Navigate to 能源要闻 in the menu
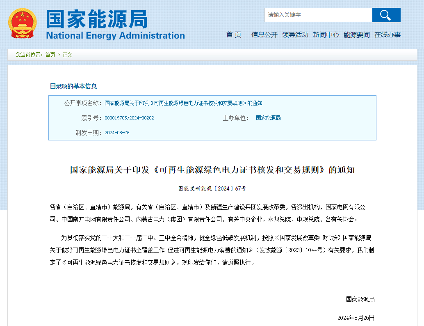Screen dimensions: 424x326 (x=356, y=35)
